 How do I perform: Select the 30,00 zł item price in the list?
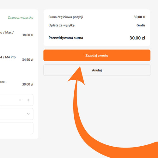28,84
